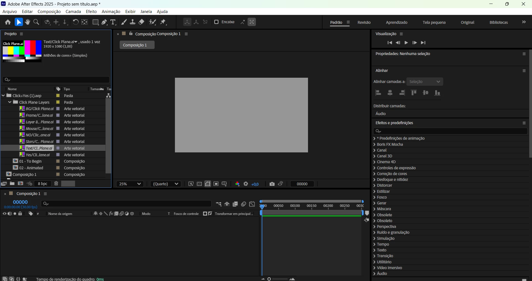Toggle mask and shape path visibility
Viewport: 532px width, 281px height.
(208, 184)
